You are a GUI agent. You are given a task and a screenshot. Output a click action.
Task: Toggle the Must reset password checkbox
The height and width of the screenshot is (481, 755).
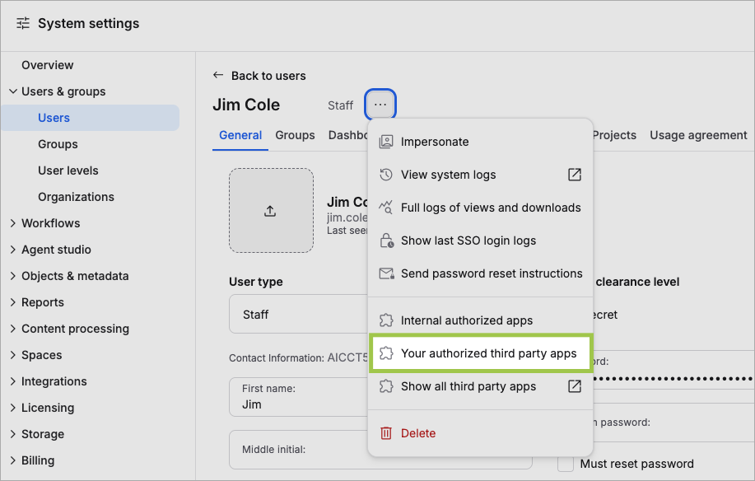pos(566,465)
